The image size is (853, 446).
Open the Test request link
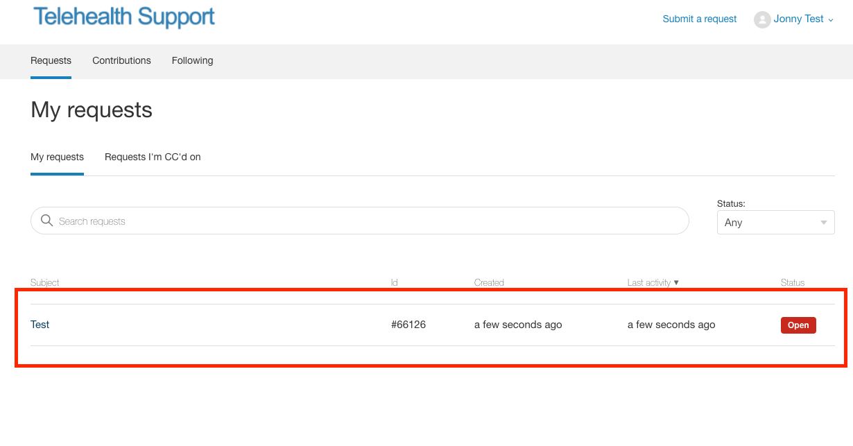click(40, 325)
